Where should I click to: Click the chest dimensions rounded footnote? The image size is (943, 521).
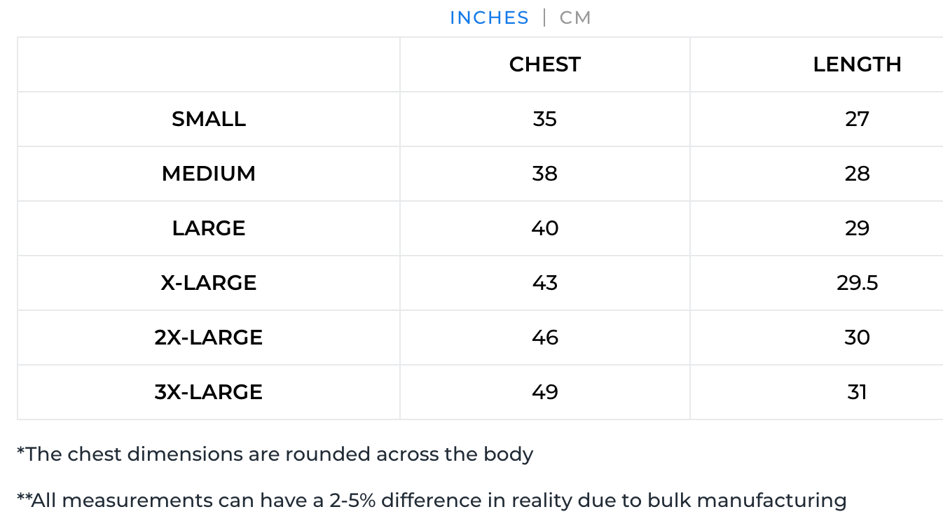point(275,454)
